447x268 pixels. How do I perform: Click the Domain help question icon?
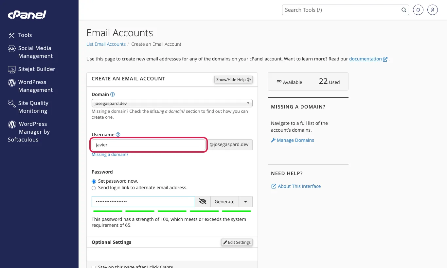(113, 94)
